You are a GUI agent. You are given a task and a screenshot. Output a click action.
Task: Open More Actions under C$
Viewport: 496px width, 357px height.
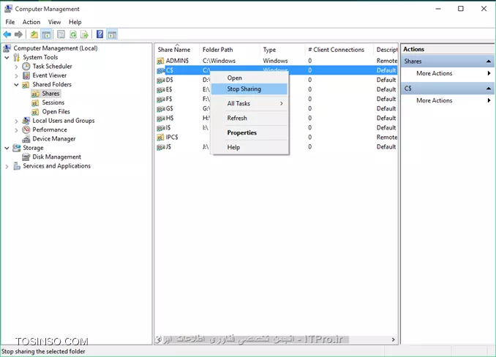tap(447, 100)
